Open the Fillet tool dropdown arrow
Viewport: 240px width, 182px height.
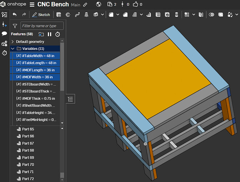coord(118,15)
